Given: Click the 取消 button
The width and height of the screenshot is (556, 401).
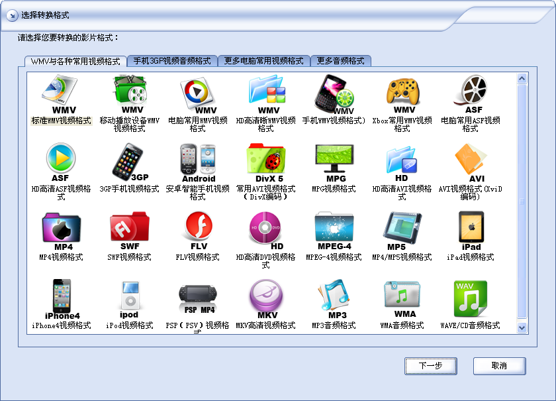Looking at the screenshot, I should pyautogui.click(x=499, y=366).
